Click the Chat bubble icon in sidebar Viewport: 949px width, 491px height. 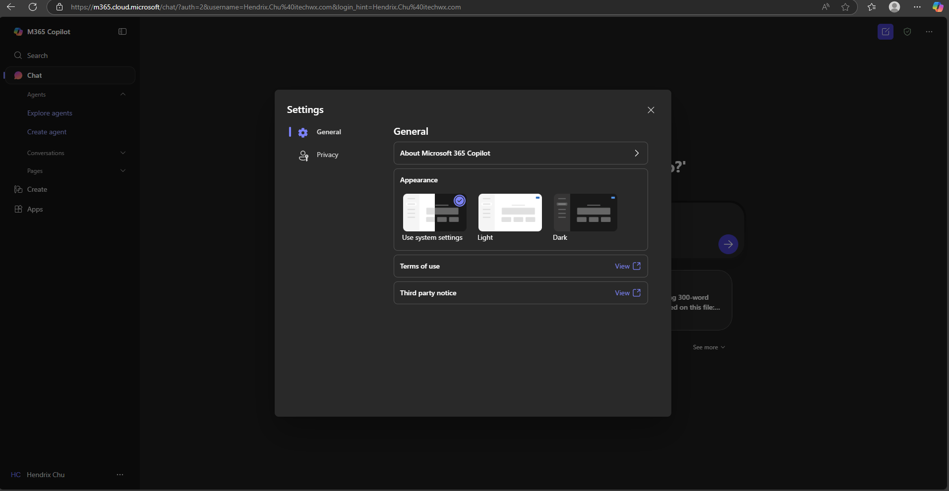coord(18,75)
